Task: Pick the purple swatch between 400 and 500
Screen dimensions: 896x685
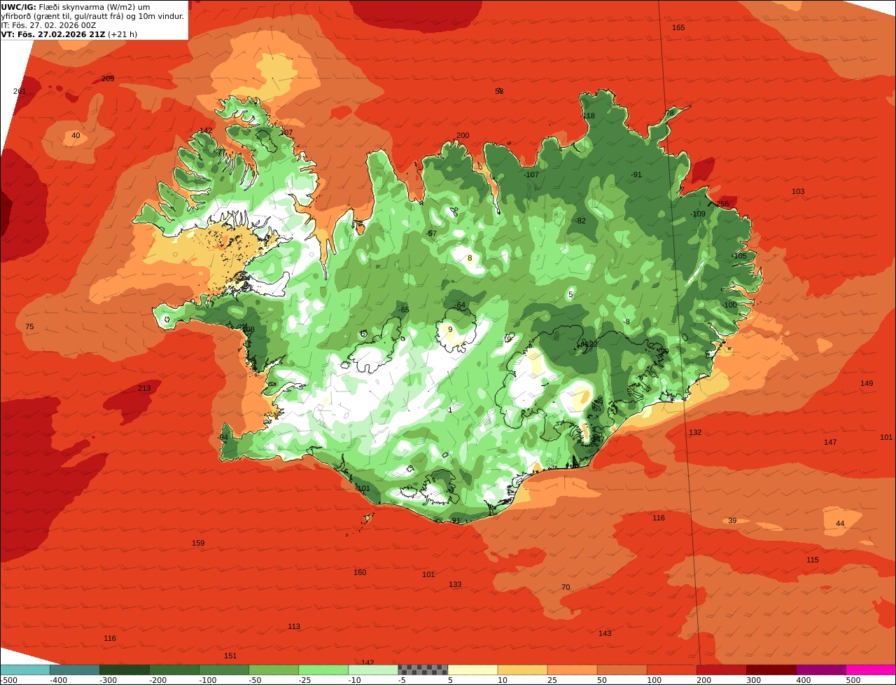Action: (820, 670)
